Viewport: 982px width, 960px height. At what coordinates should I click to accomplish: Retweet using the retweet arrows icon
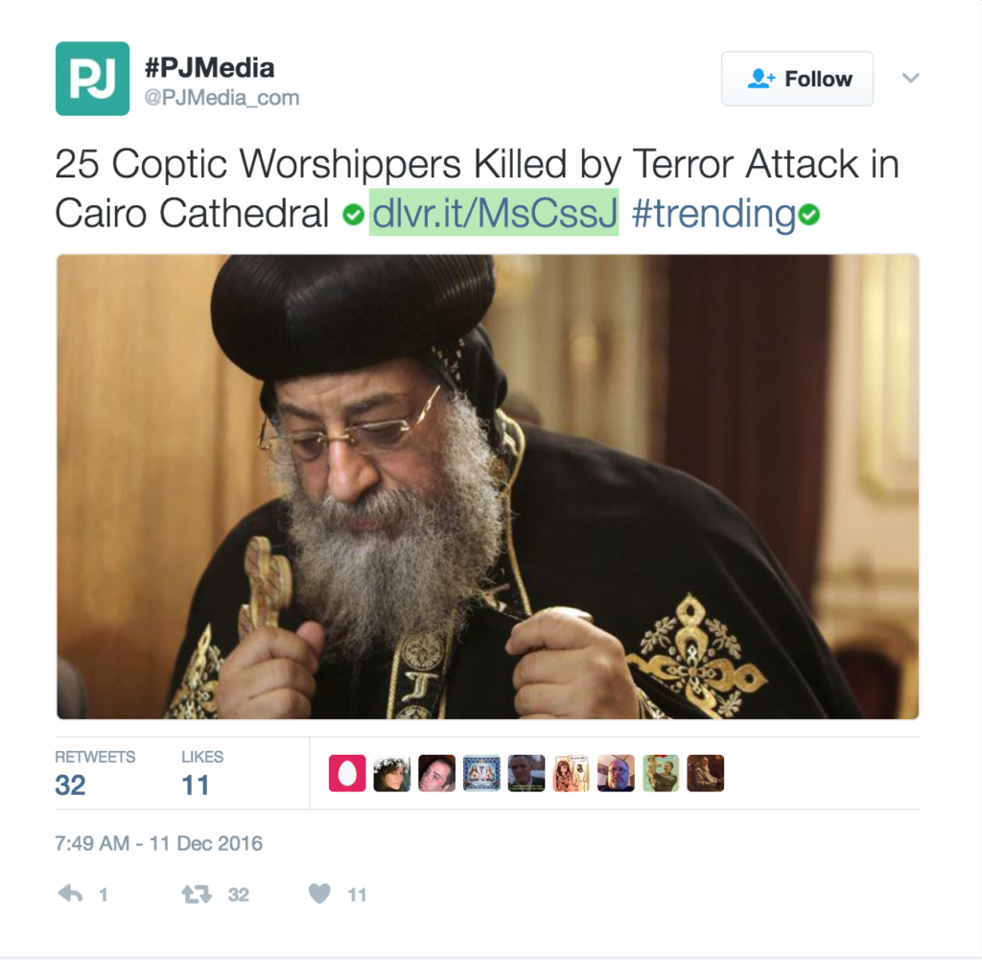197,894
